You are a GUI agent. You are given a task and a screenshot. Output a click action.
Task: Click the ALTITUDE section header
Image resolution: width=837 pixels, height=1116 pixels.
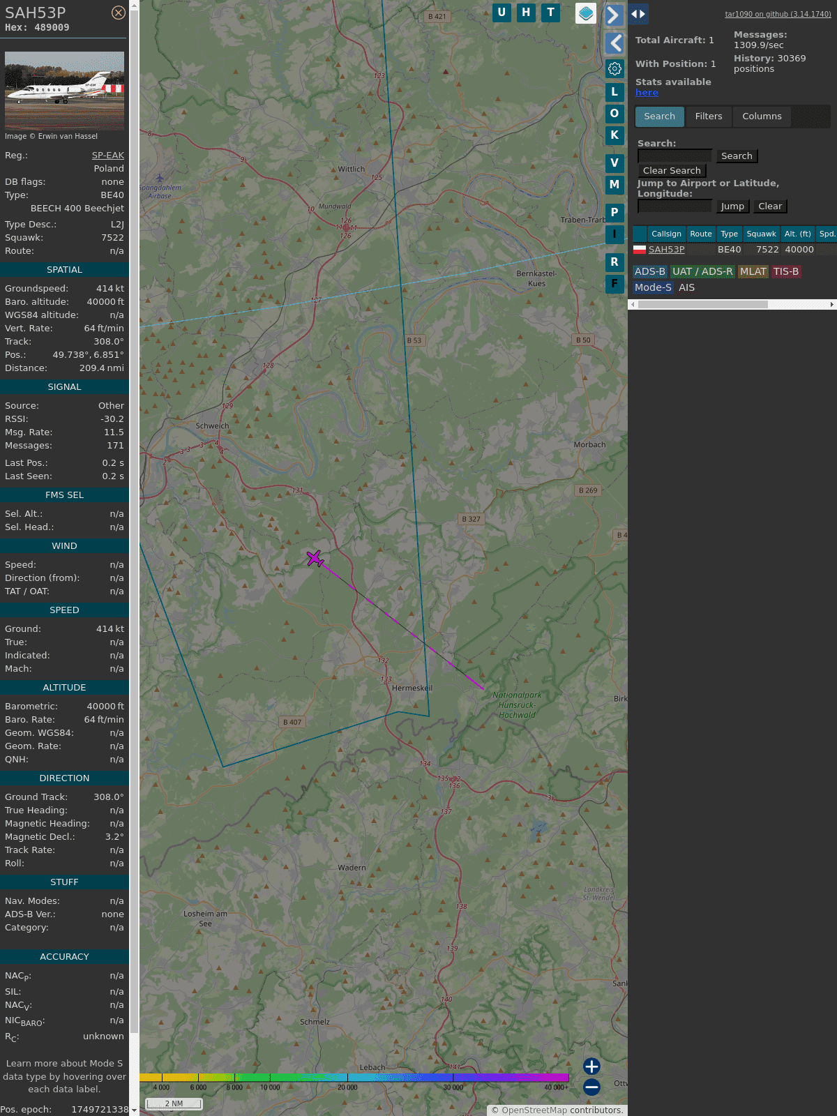pyautogui.click(x=64, y=688)
